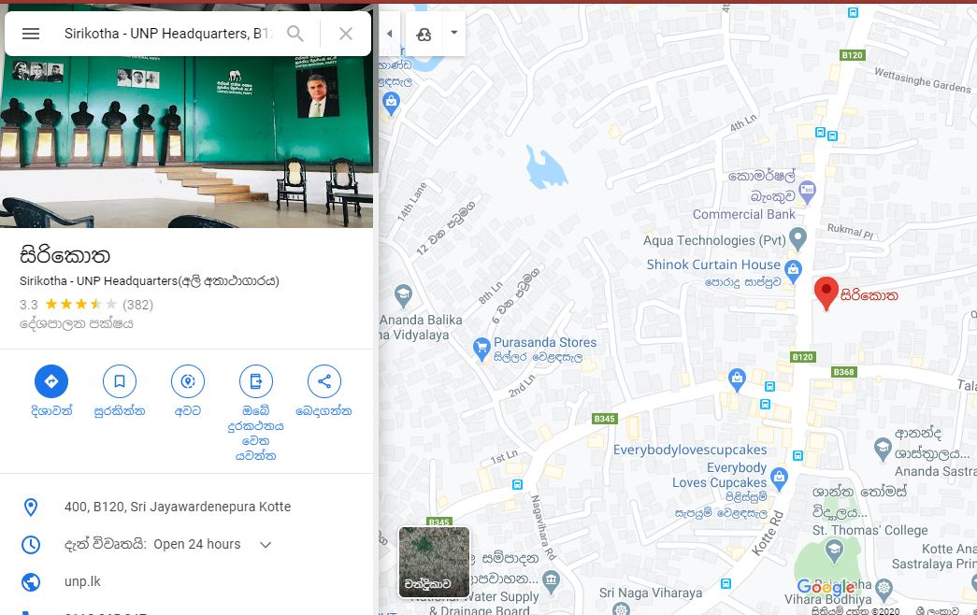This screenshot has width=977, height=615.
Task: Click Shinok Curtain House label
Action: coord(713,265)
